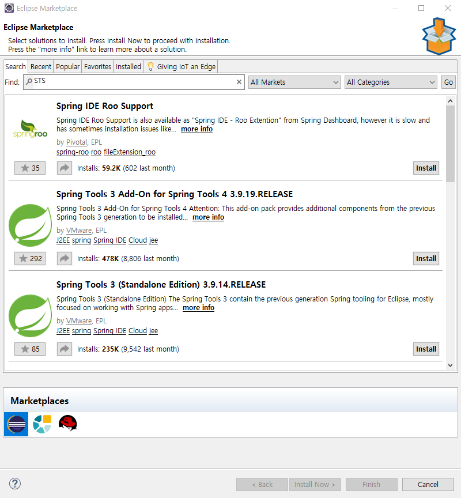
Task: Open the All Markets dropdown
Action: [294, 82]
